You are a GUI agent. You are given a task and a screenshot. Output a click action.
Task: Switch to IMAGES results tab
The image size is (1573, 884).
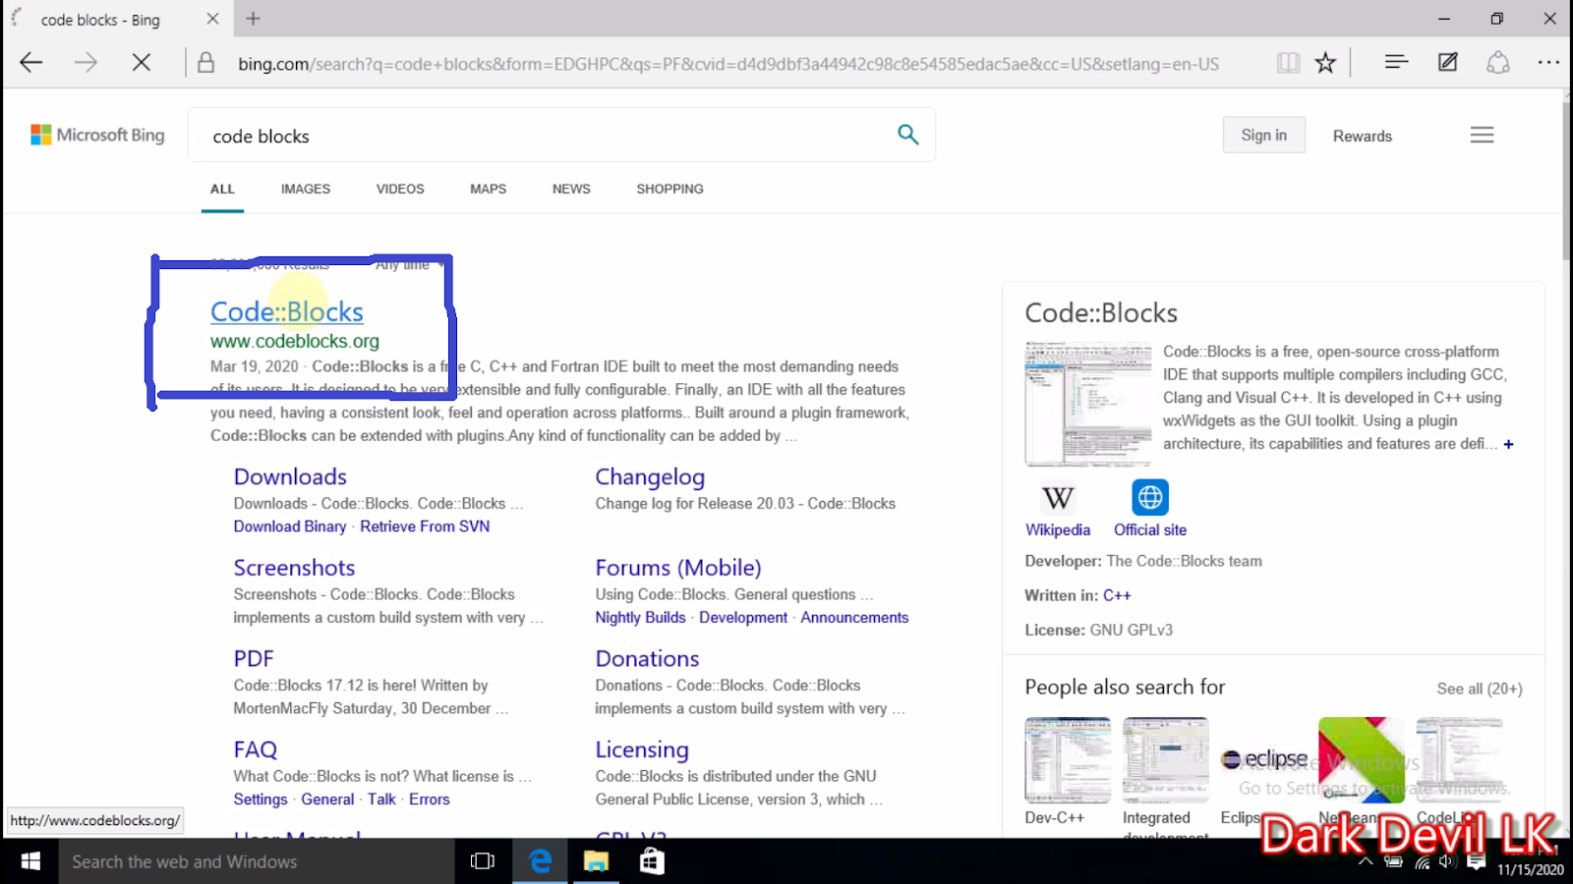coord(306,189)
